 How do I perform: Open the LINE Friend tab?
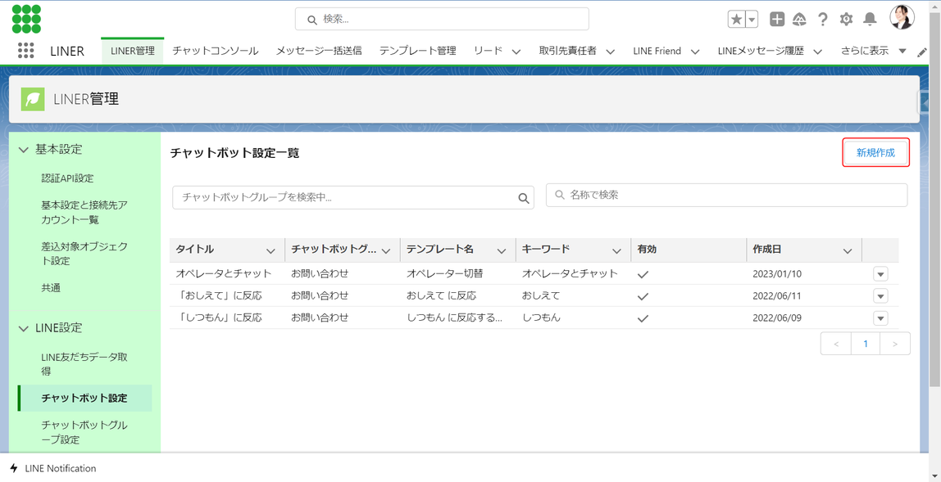click(657, 51)
